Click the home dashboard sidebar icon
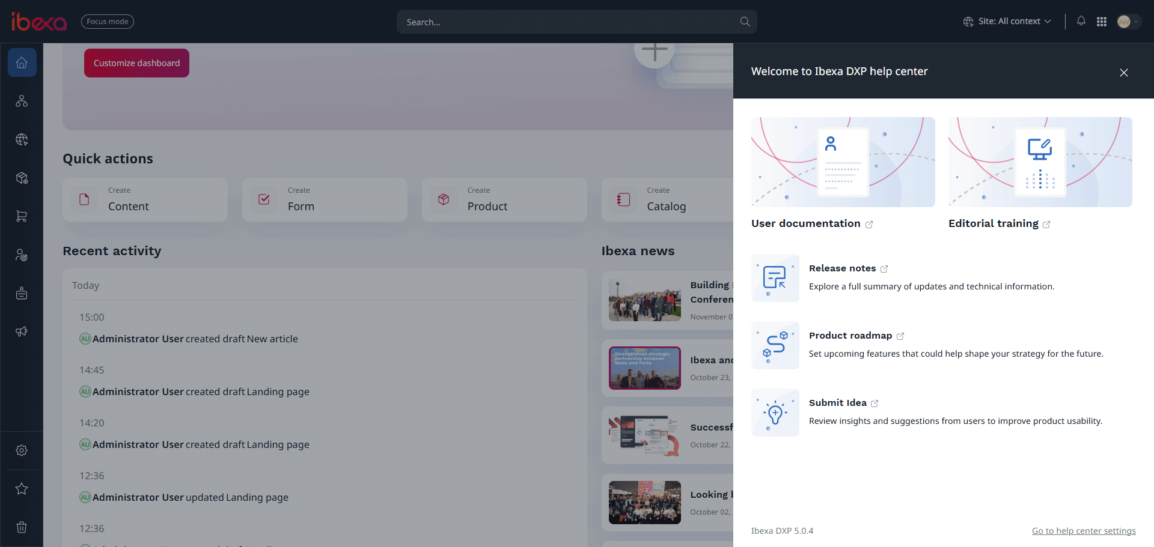 tap(22, 62)
